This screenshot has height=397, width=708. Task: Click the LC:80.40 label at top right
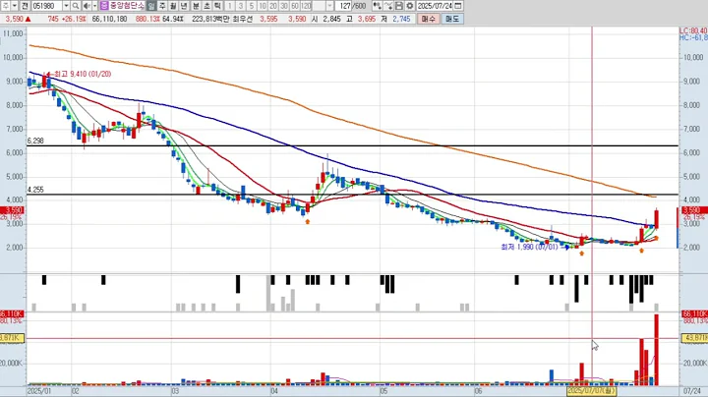(x=693, y=30)
